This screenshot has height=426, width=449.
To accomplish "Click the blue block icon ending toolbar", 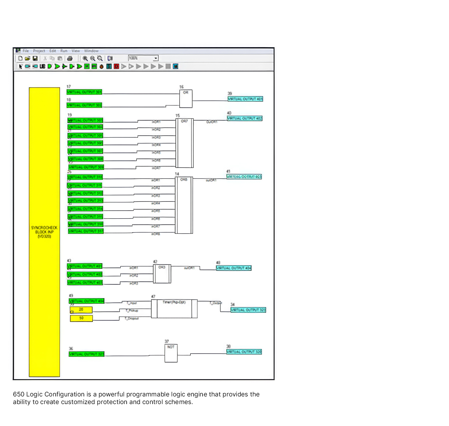I will tap(175, 66).
